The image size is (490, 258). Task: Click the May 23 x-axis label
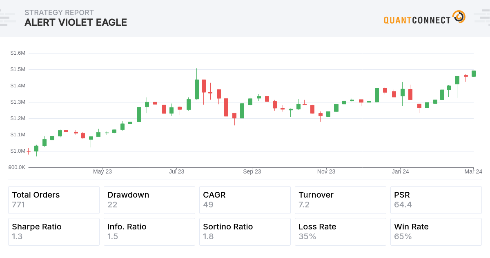pyautogui.click(x=102, y=171)
